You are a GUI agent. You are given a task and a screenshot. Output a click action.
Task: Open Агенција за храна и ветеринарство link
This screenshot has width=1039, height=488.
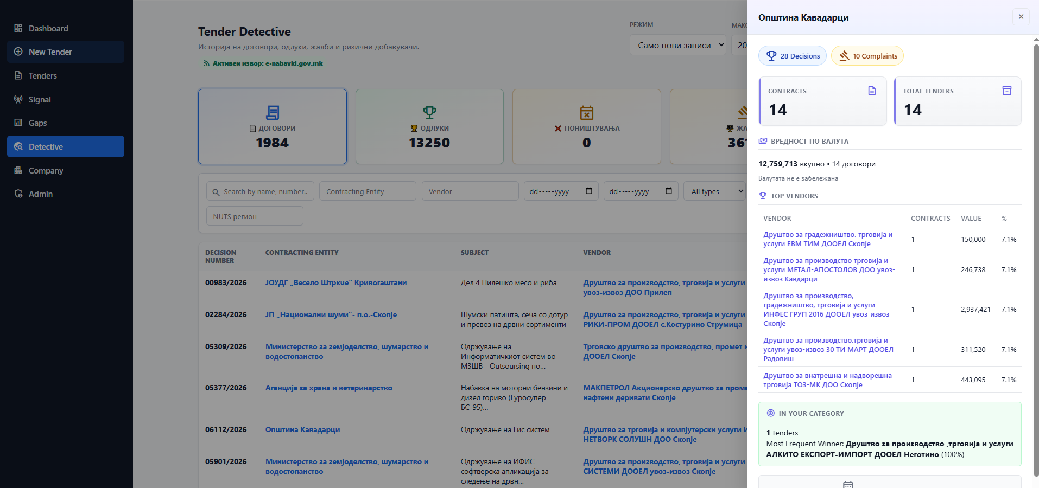(x=329, y=388)
